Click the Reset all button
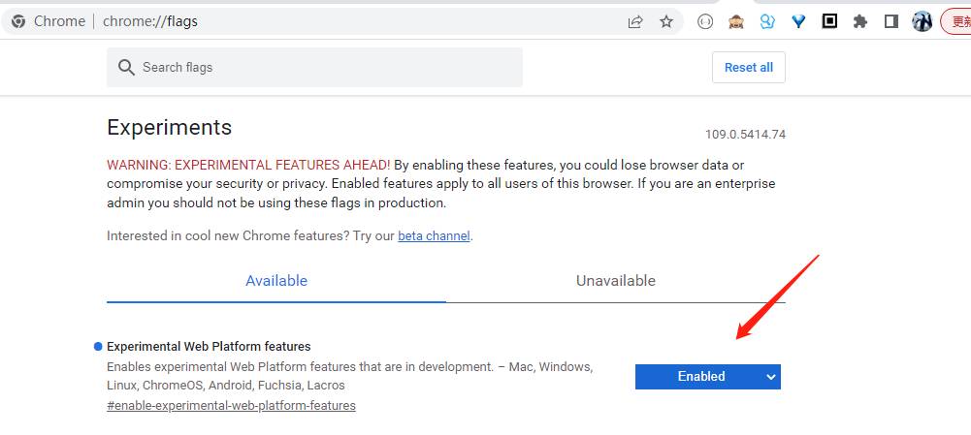 (x=749, y=68)
